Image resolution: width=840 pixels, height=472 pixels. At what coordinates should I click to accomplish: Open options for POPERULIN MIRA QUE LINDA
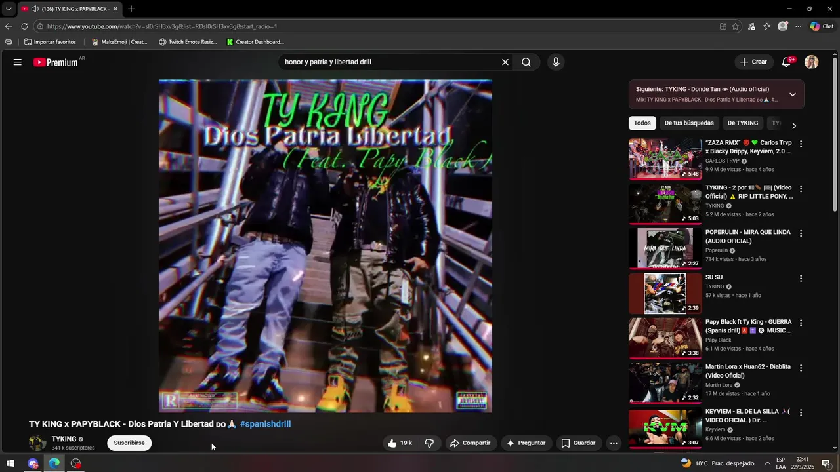[801, 233]
